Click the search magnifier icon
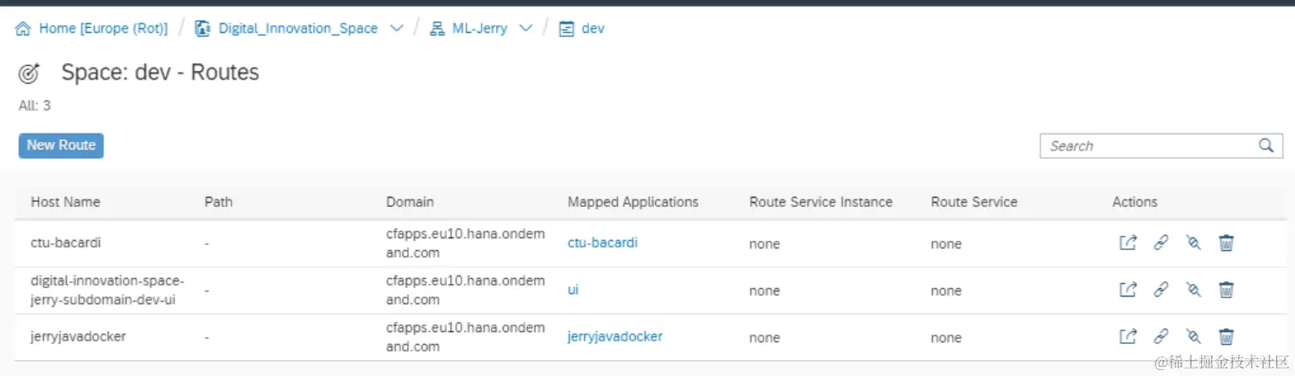Screen dimensions: 1295x376 pyautogui.click(x=1266, y=145)
